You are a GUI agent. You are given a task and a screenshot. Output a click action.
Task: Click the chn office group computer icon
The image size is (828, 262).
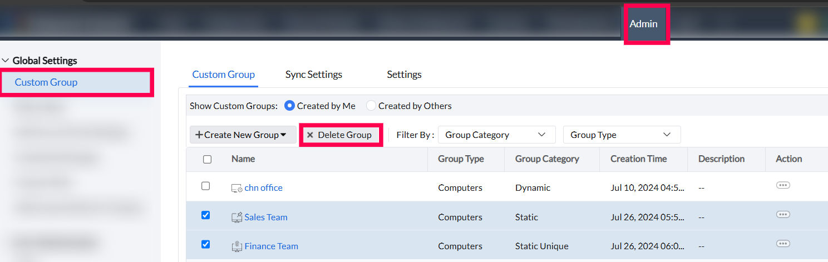236,188
